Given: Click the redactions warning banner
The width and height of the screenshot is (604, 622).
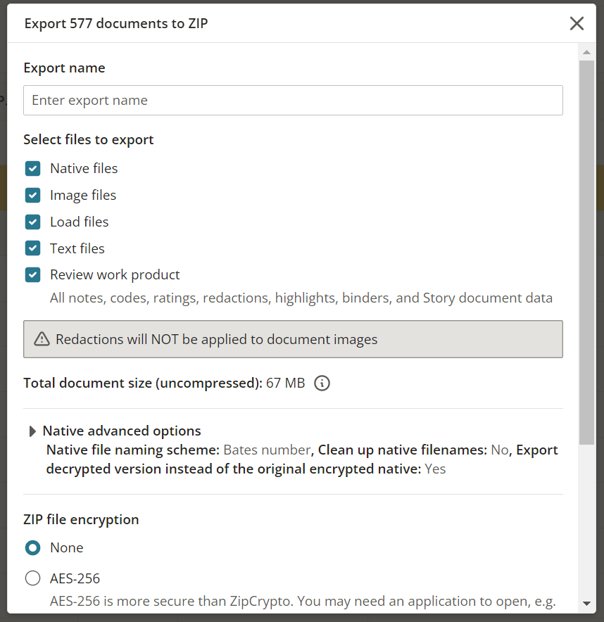Looking at the screenshot, I should tap(293, 339).
